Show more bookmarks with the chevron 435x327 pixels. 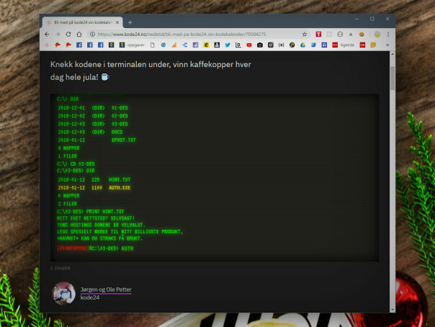tap(387, 45)
